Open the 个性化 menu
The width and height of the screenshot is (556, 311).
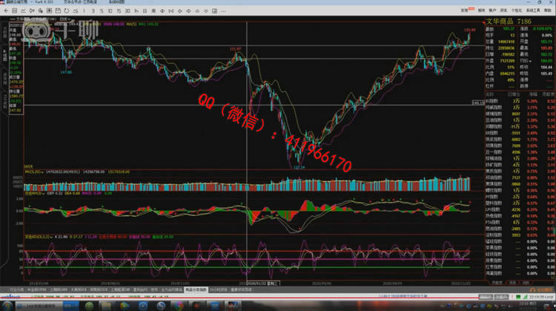click(x=516, y=10)
